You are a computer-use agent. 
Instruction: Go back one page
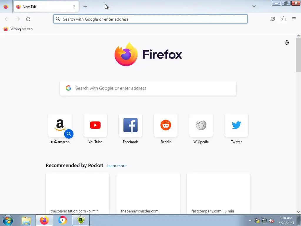7,19
